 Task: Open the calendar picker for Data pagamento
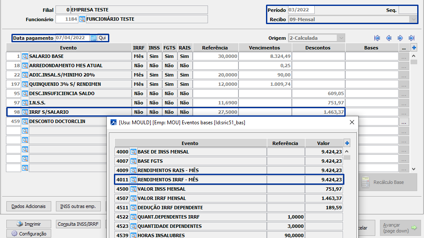click(x=94, y=38)
